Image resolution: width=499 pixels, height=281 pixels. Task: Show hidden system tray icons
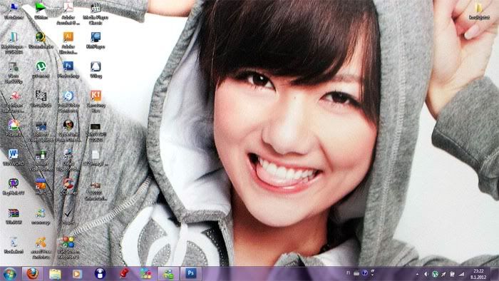417,274
